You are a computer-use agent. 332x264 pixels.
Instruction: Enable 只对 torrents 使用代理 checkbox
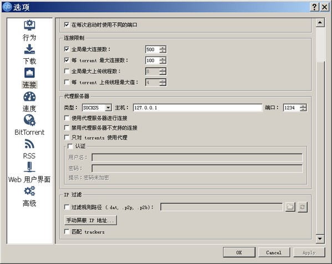pos(67,138)
